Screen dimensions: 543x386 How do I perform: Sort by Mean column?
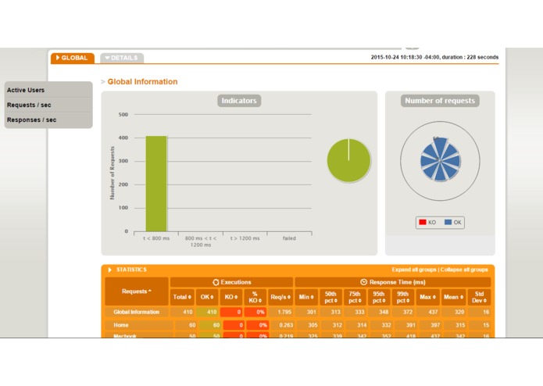pos(453,297)
